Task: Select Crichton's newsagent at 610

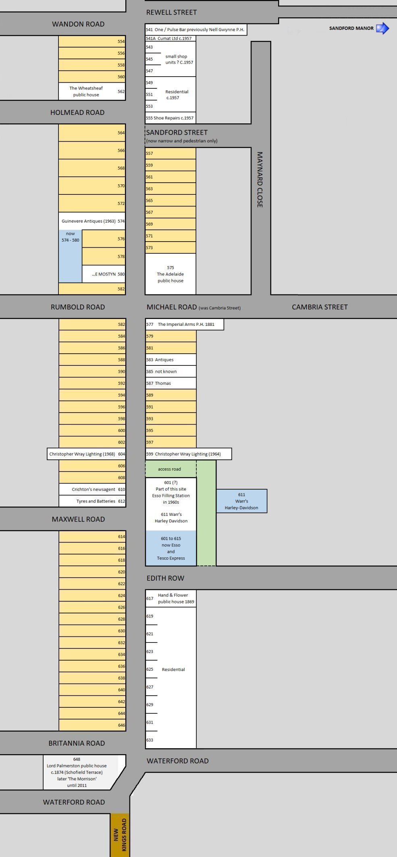Action: click(x=92, y=489)
